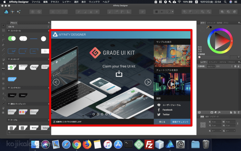Image resolution: width=241 pixels, height=151 pixels.
Task: Click the 新規ドキュメント button
Action: [x=180, y=122]
